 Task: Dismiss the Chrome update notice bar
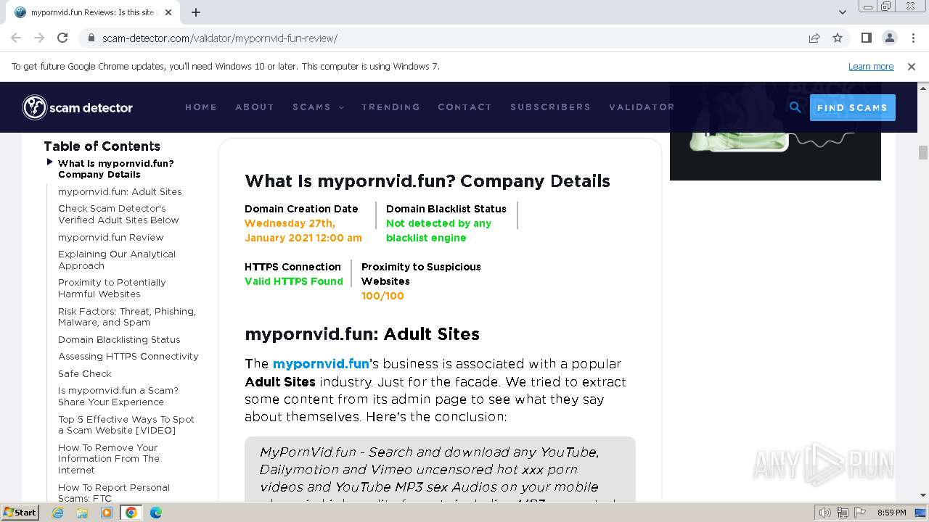[912, 66]
